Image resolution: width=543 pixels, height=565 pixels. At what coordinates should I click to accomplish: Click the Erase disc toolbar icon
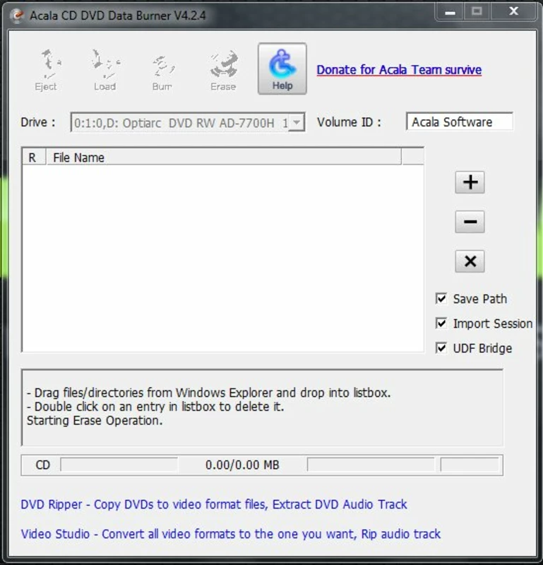(x=223, y=69)
